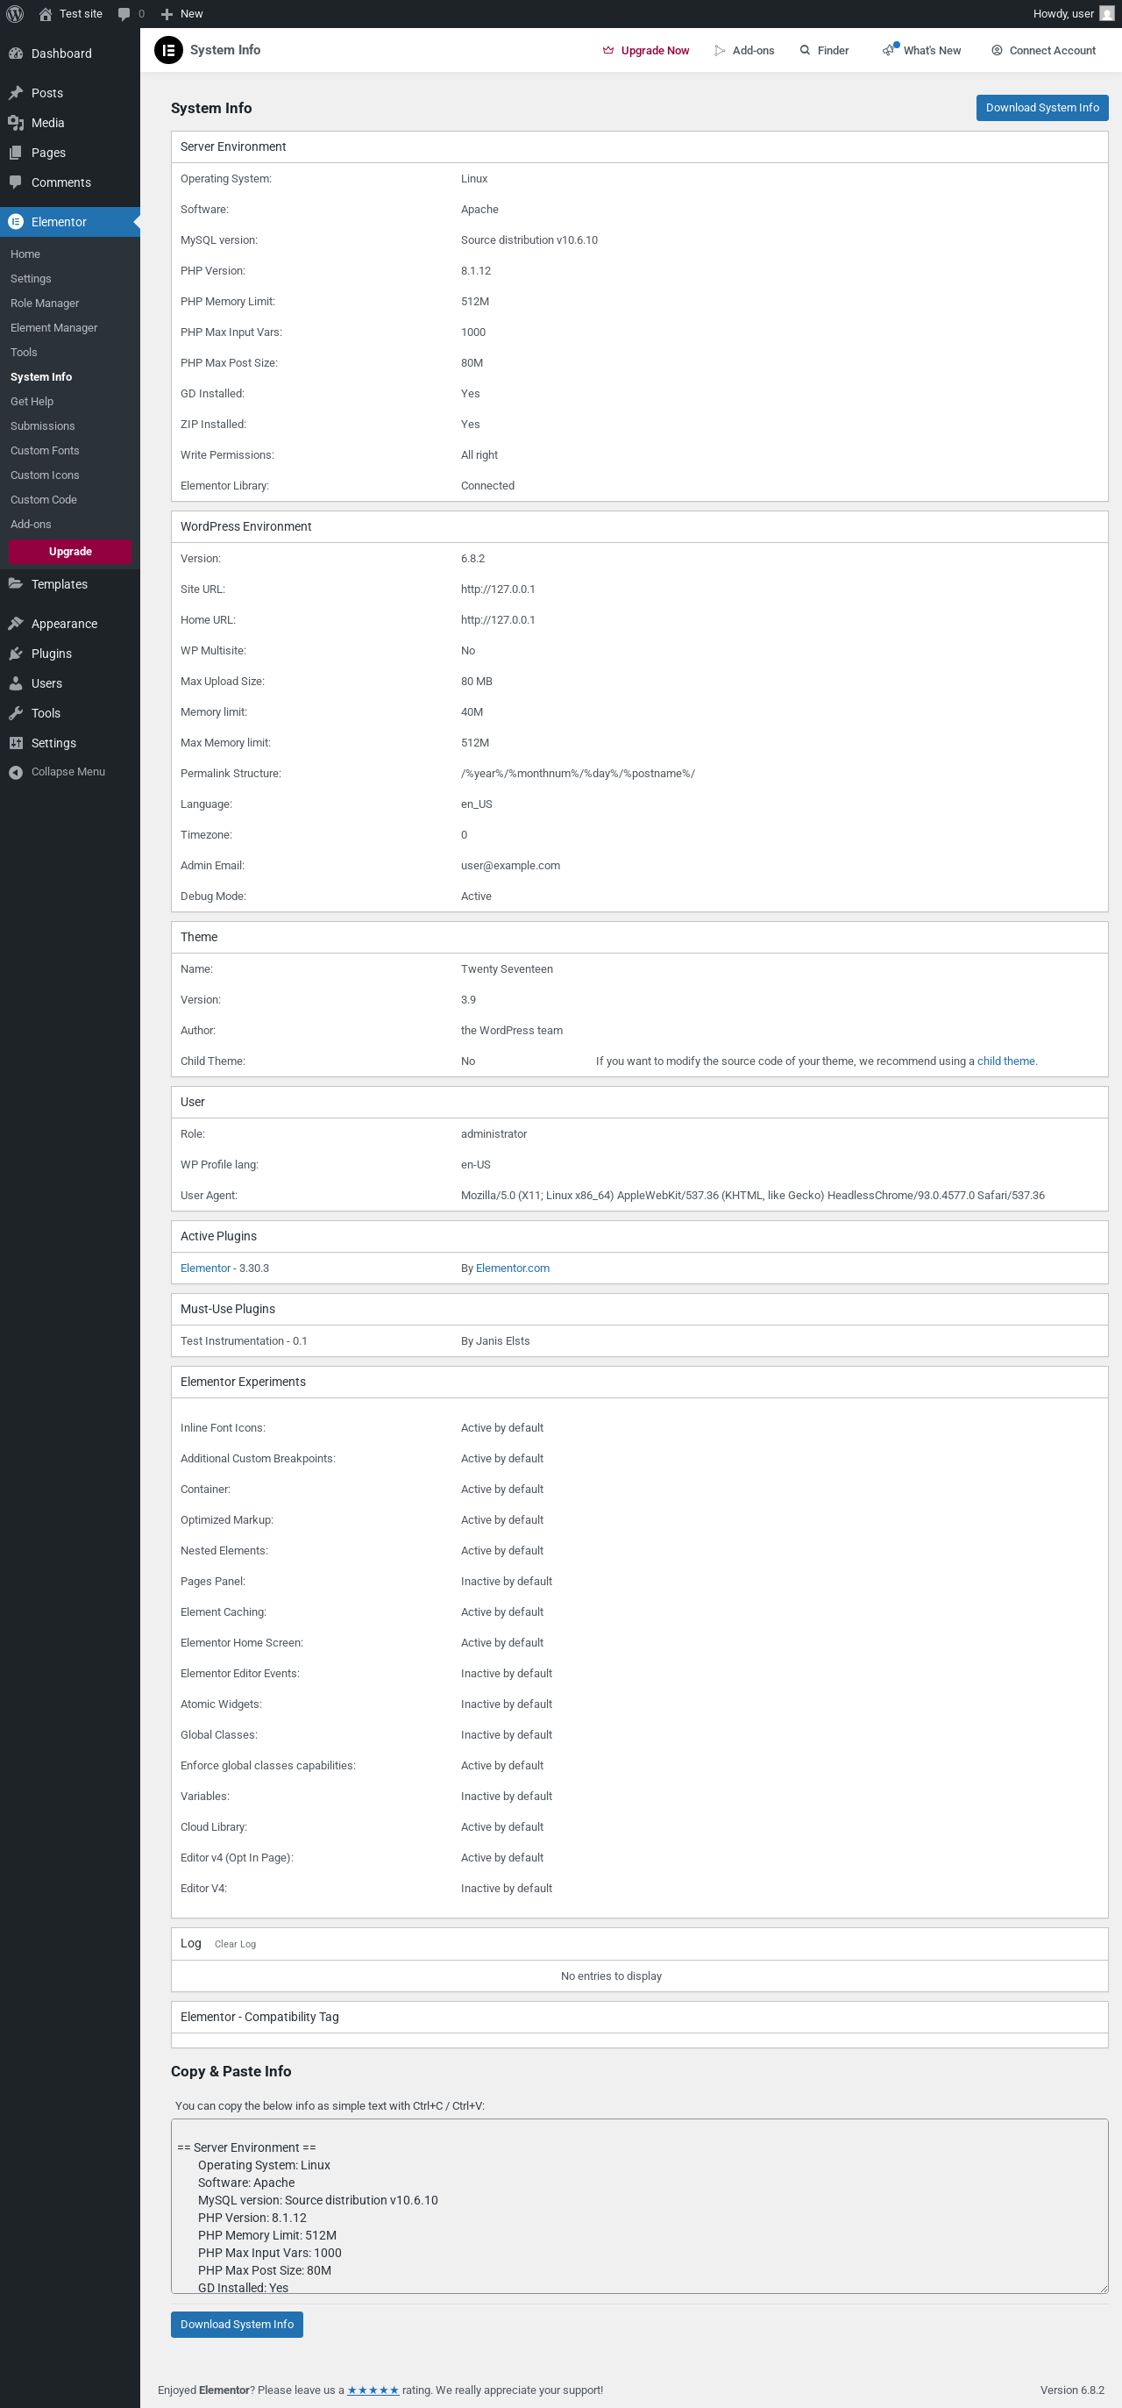
Task: Click Clear Log link
Action: (x=236, y=1943)
